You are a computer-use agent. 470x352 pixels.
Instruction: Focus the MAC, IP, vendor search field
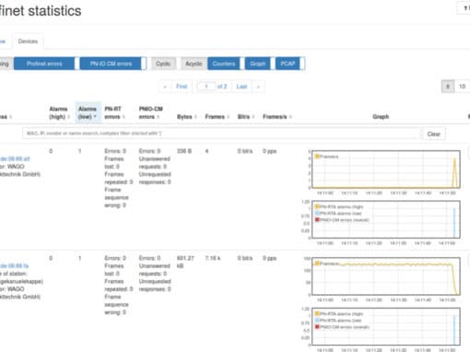[221, 134]
